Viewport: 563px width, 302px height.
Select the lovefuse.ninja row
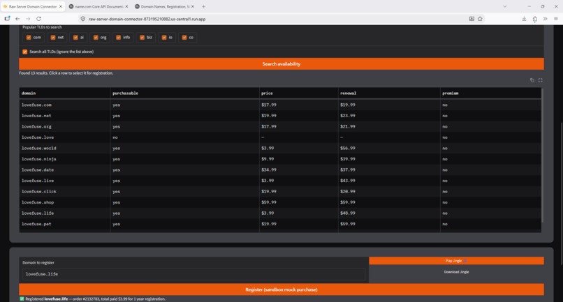pyautogui.click(x=280, y=159)
